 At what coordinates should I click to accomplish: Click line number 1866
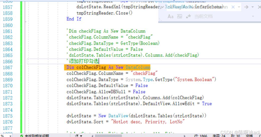(8, 61)
